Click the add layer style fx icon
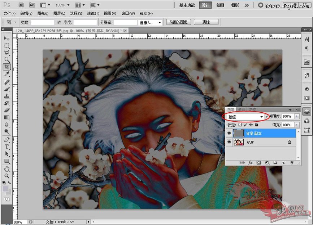313x225 pixels. (250, 163)
